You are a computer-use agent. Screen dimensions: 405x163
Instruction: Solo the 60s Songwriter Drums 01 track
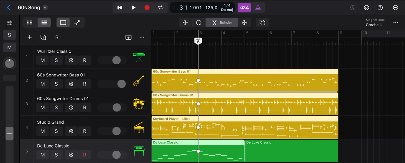[56, 107]
